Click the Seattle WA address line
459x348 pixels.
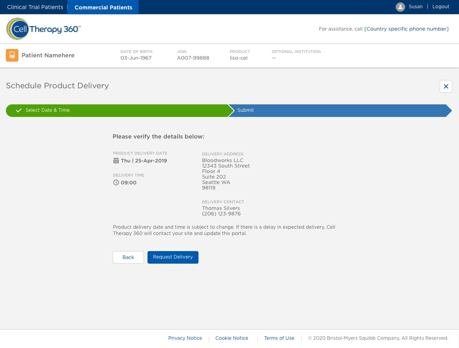(x=216, y=182)
